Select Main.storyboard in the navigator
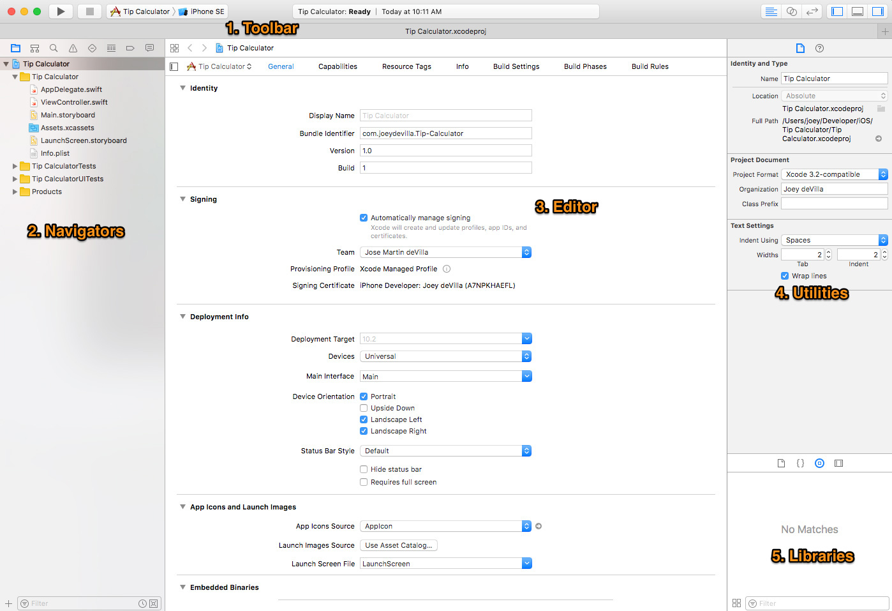 pos(68,115)
